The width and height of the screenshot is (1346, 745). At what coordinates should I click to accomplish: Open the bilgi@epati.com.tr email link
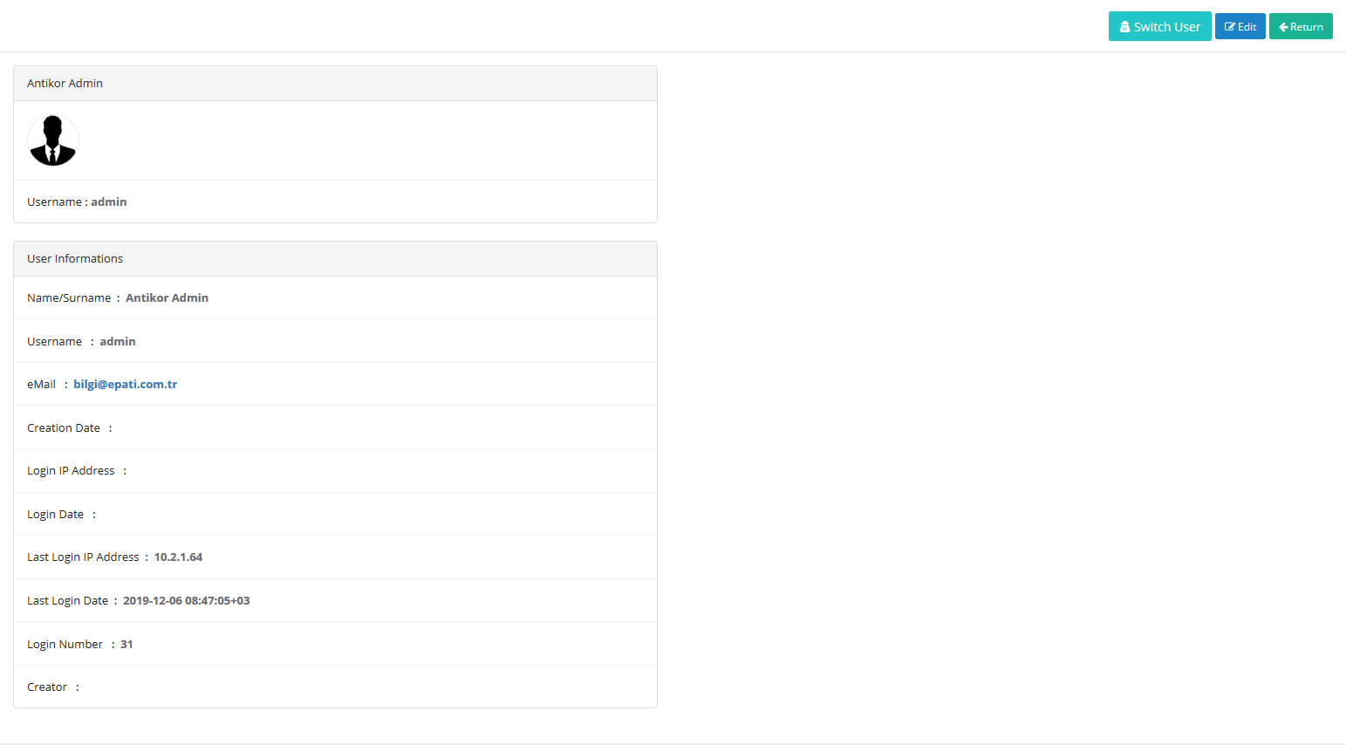coord(126,384)
